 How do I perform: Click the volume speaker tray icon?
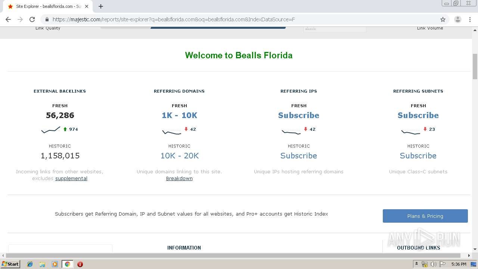[x=434, y=264]
